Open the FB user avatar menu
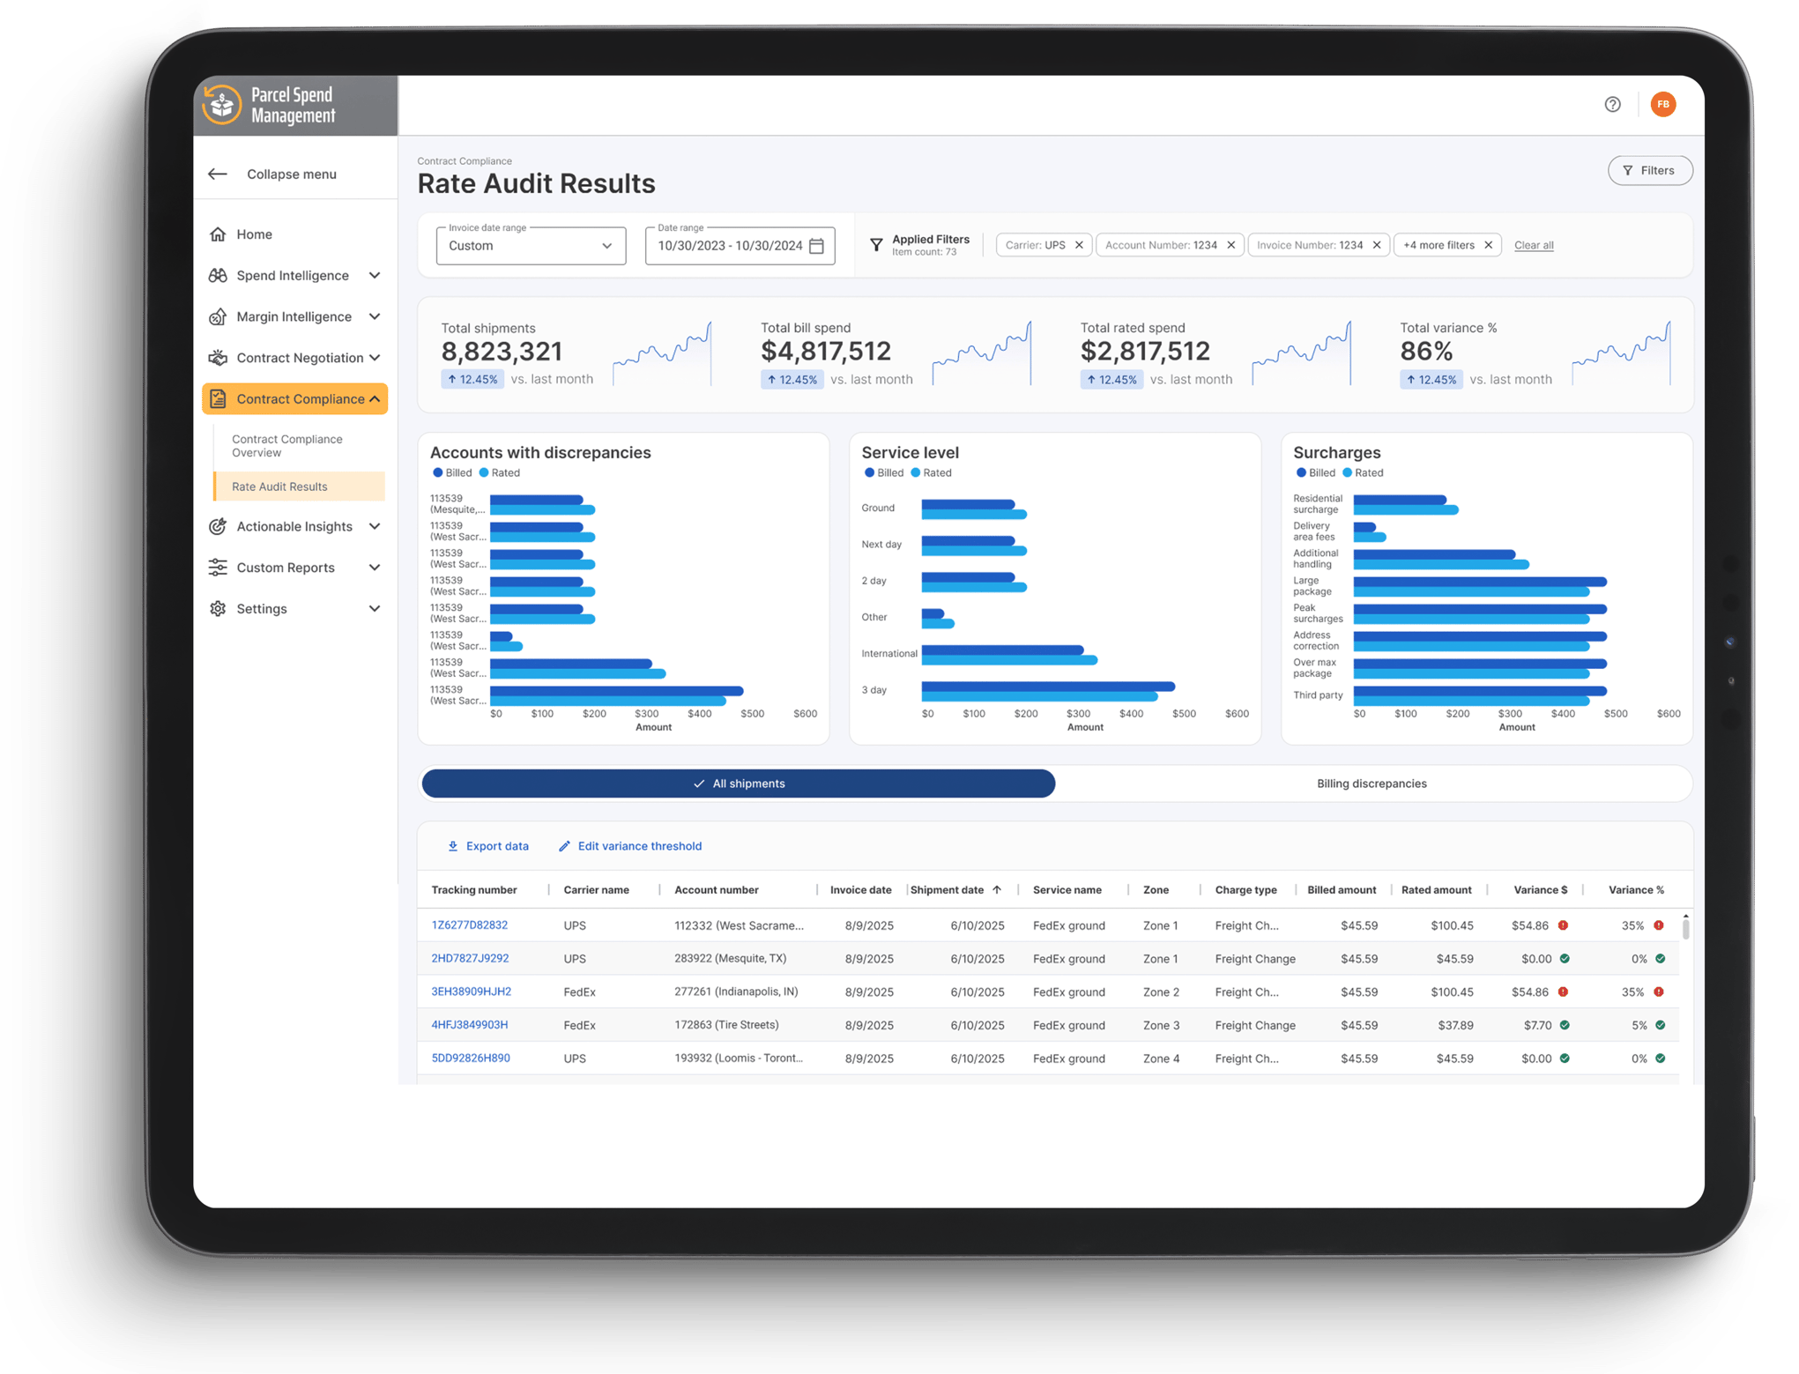1799x1374 pixels. (x=1662, y=105)
